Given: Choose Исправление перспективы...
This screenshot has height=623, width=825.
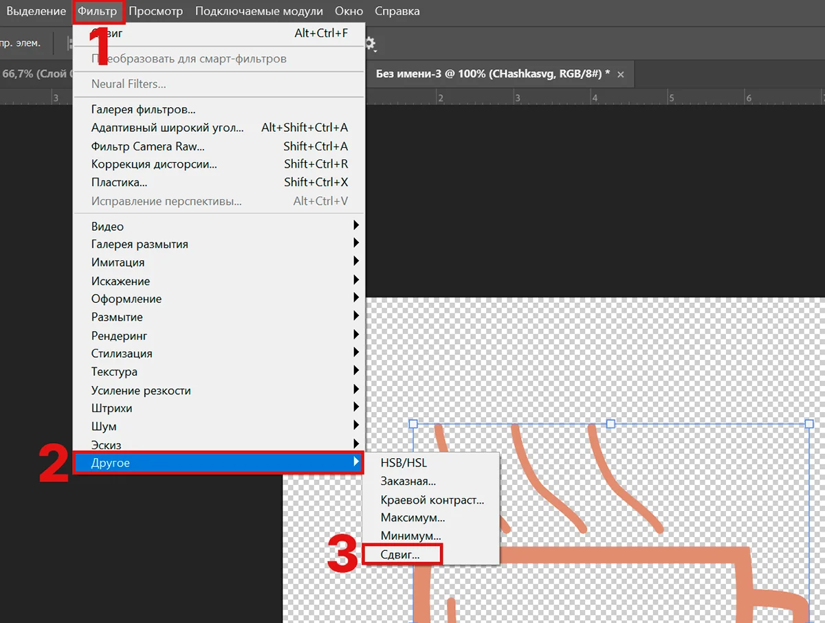Looking at the screenshot, I should 219,201.
